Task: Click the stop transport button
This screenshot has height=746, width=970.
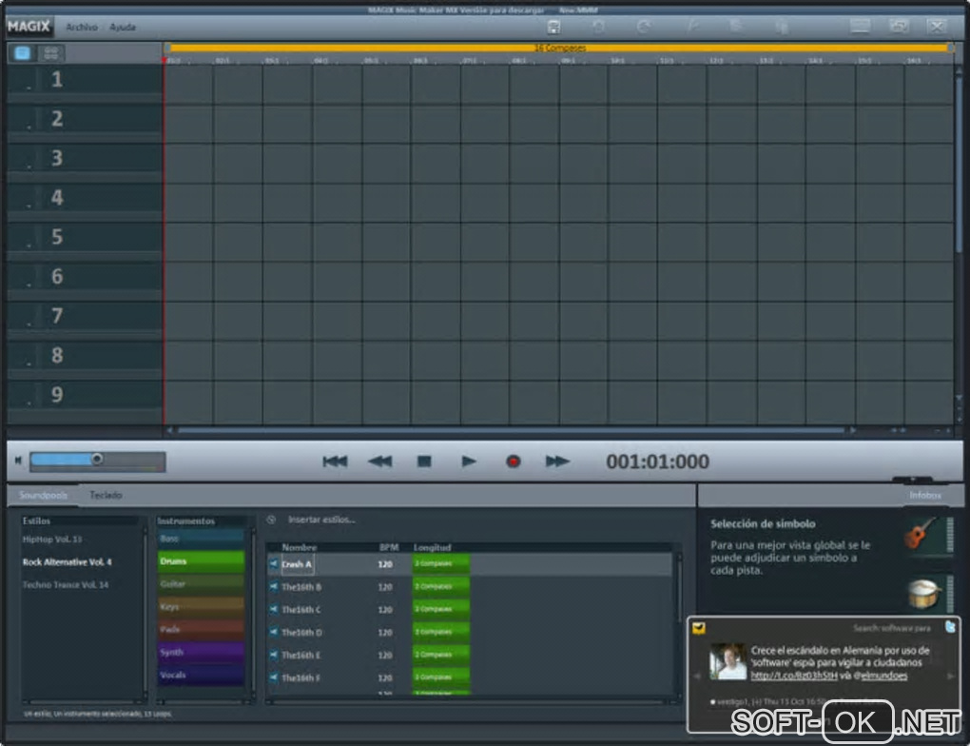Action: coord(424,461)
